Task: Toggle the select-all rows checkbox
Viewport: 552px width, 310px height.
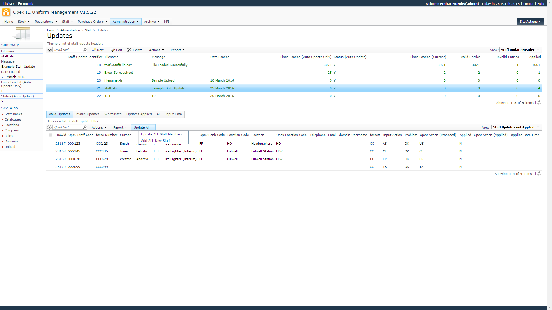Action: point(50,135)
